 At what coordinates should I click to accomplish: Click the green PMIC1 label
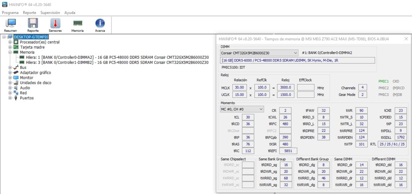point(383,81)
